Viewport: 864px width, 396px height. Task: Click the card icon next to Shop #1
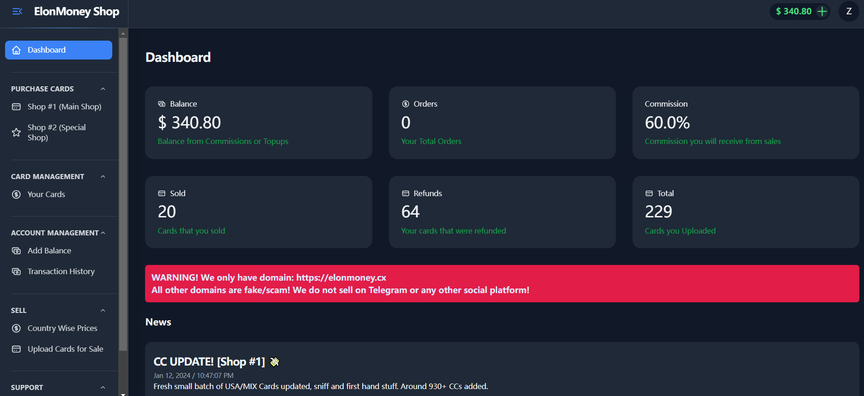16,107
